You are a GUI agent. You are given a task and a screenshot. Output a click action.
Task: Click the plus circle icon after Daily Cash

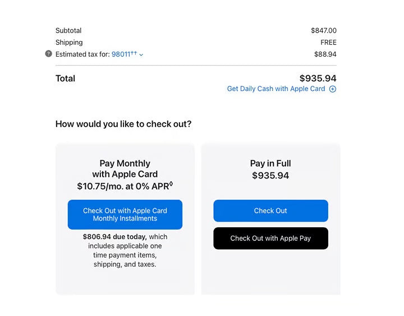(333, 89)
